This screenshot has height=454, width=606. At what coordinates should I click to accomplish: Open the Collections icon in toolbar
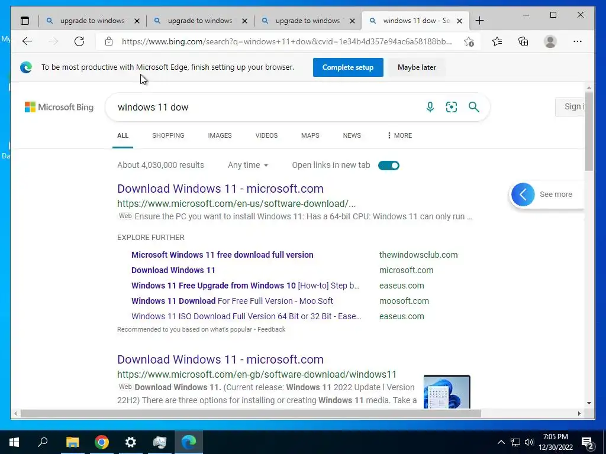(x=523, y=41)
